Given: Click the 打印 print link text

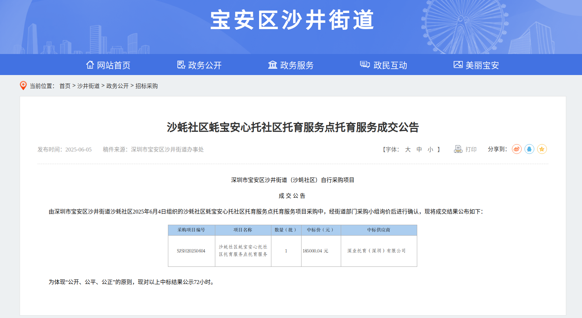Looking at the screenshot, I should pos(471,150).
